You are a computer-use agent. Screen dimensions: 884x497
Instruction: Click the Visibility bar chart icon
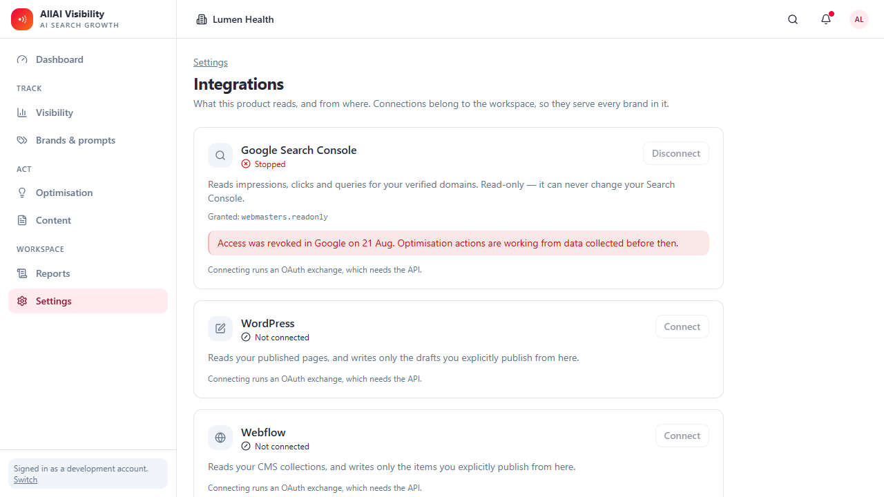pos(22,113)
